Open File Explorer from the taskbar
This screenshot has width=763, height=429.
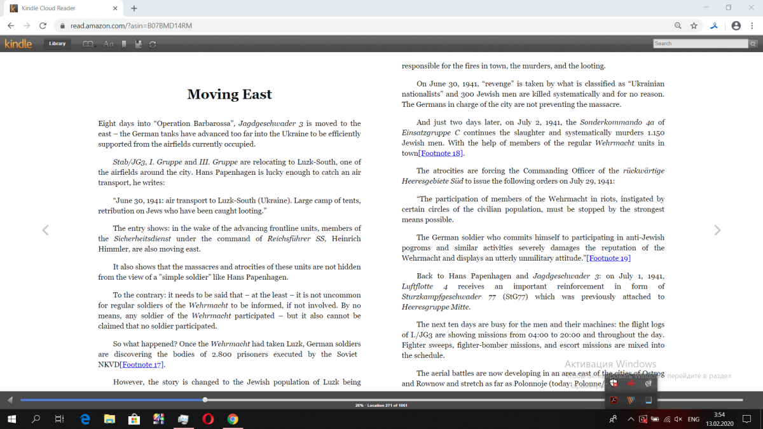[x=109, y=419]
